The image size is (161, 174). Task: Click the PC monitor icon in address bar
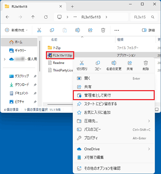[59, 17]
